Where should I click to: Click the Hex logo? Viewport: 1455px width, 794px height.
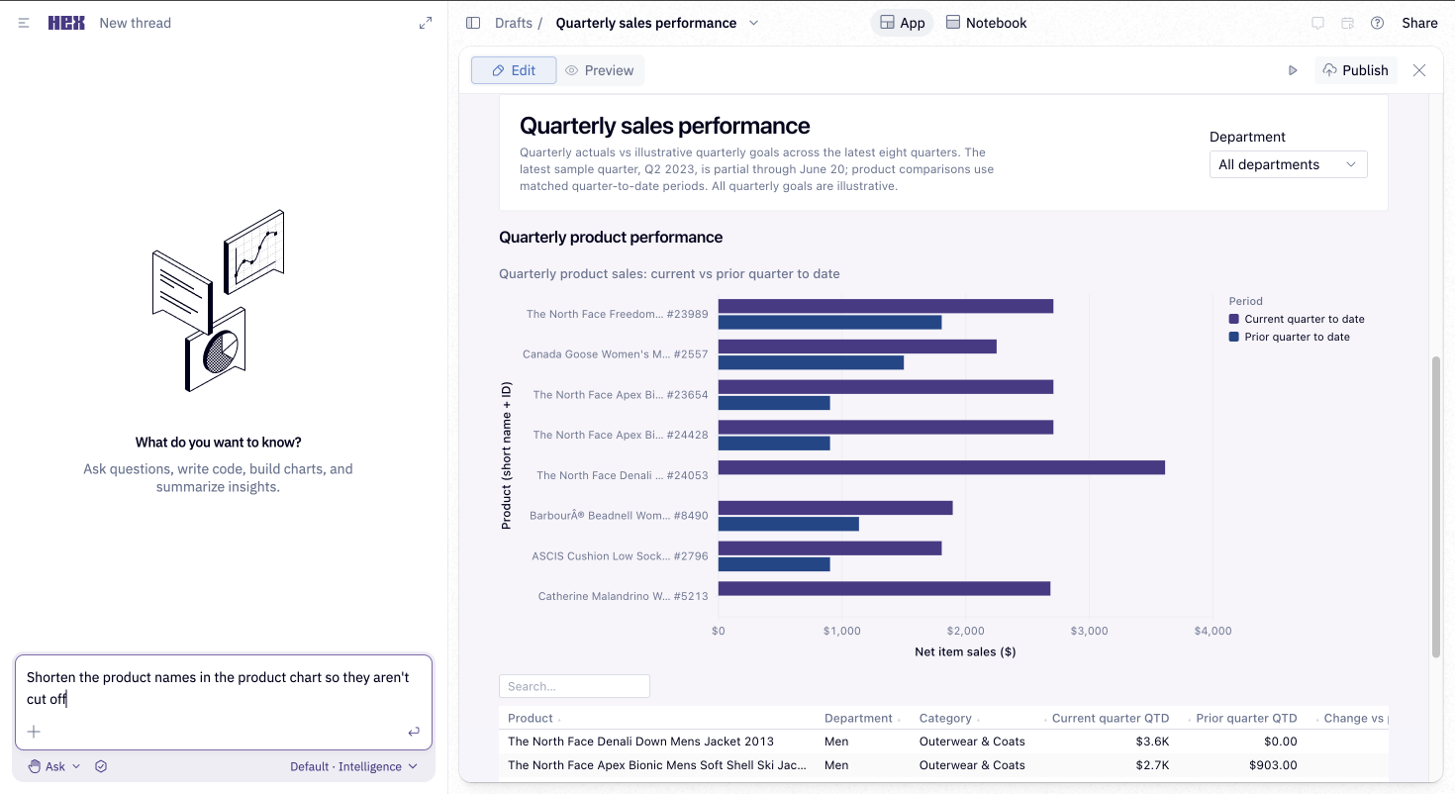coord(66,23)
